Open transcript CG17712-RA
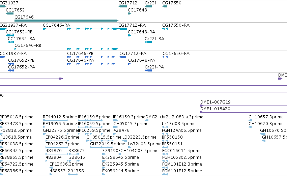This screenshot has height=176, width=287. tap(132, 25)
